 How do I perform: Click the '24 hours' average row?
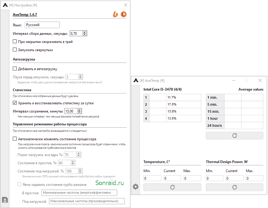pyautogui.click(x=235, y=125)
